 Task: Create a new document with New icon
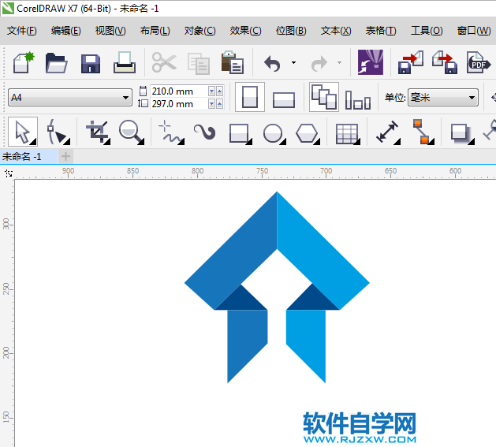tap(24, 62)
